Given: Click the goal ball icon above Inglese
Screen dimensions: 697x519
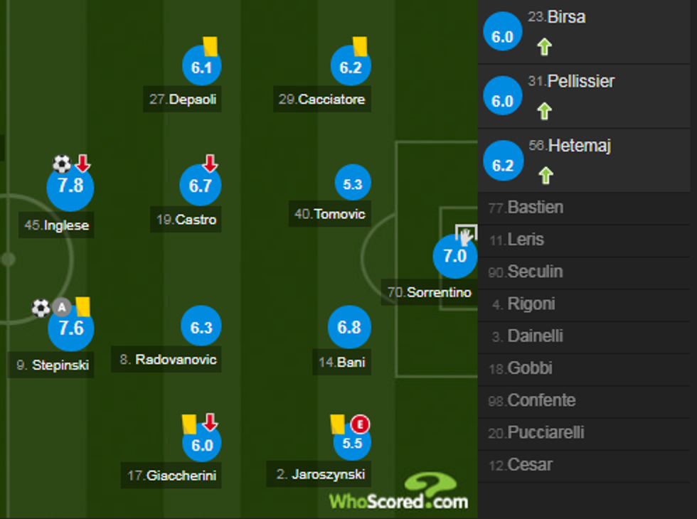Looking at the screenshot, I should (x=62, y=164).
